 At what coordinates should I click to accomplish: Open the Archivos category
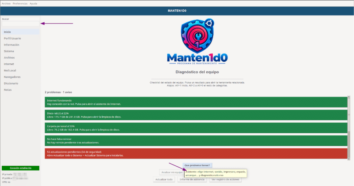click(x=20, y=58)
